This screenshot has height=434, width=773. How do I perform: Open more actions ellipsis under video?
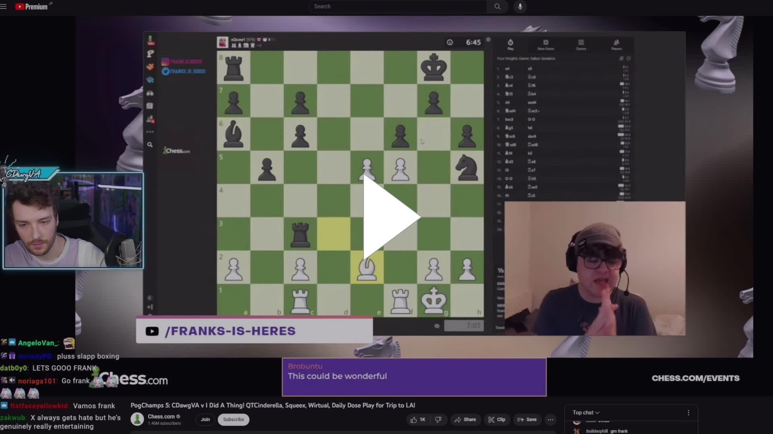point(550,420)
